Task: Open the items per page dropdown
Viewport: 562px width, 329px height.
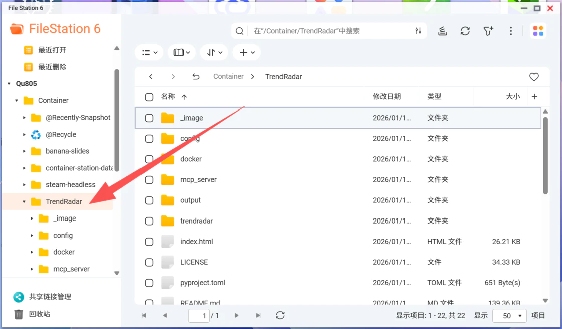Action: pos(509,316)
